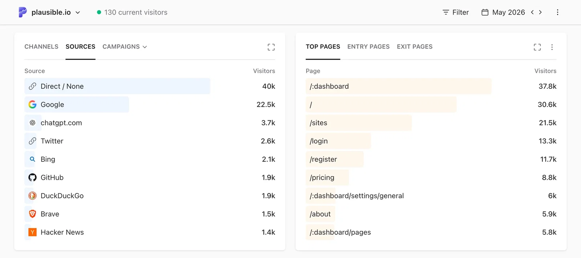Open the 130 current visitors realtime link
Image resolution: width=581 pixels, height=258 pixels.
pyautogui.click(x=132, y=12)
